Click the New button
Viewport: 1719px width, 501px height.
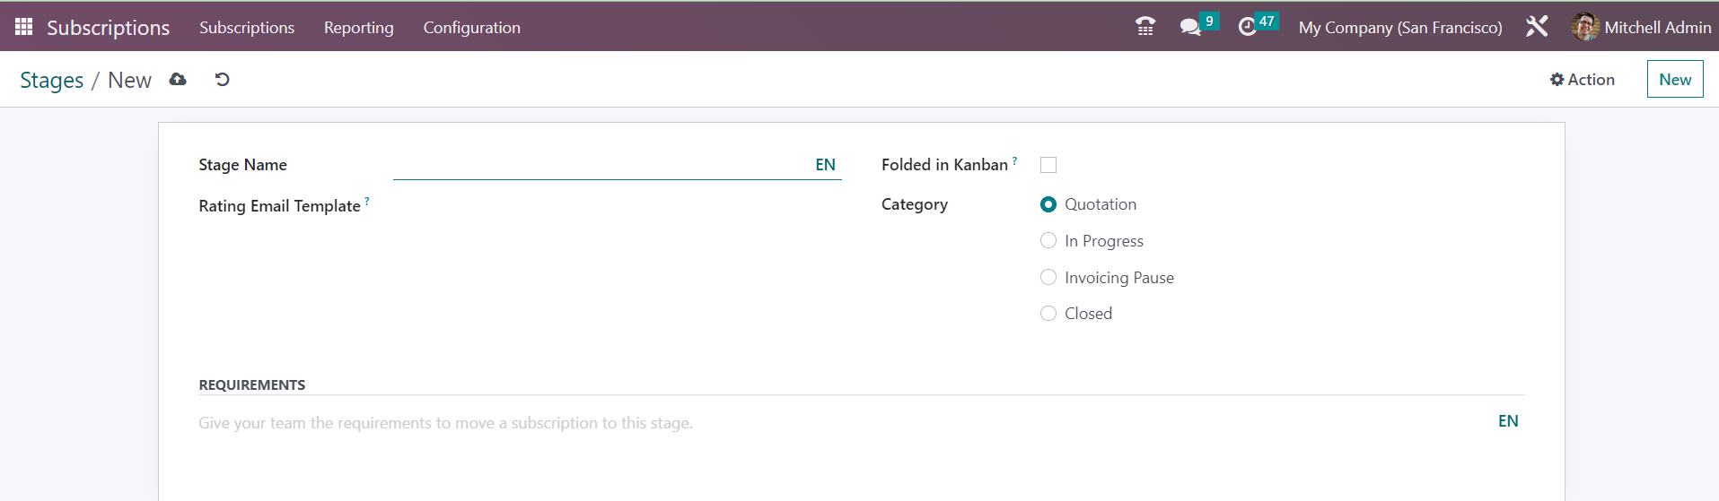coord(1675,79)
